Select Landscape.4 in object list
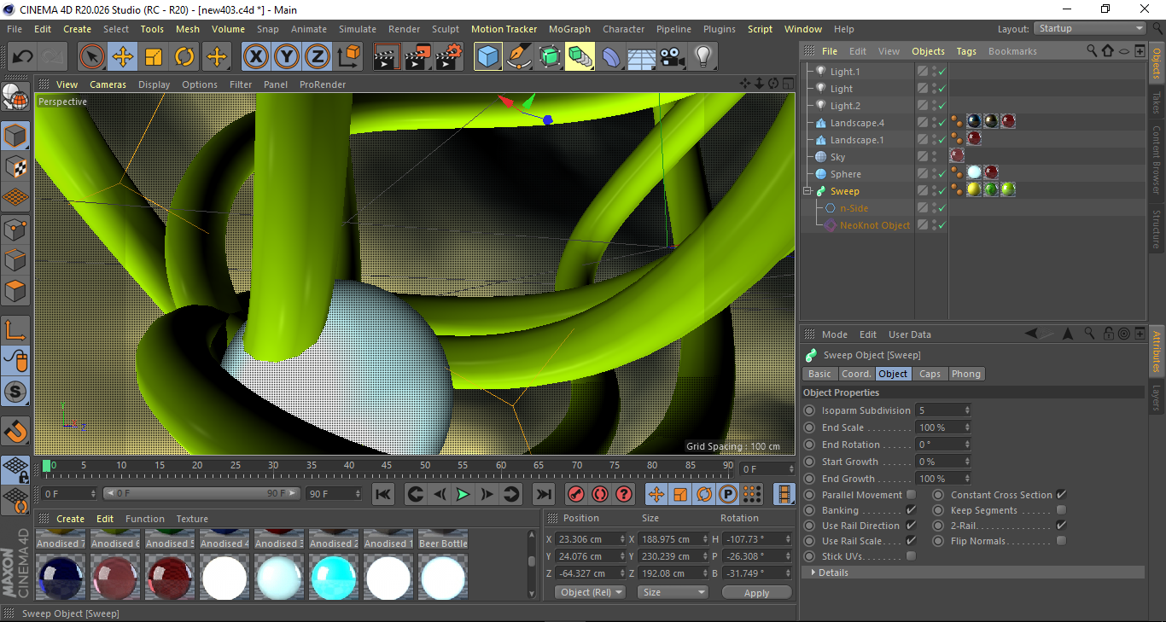This screenshot has height=622, width=1166. point(857,123)
